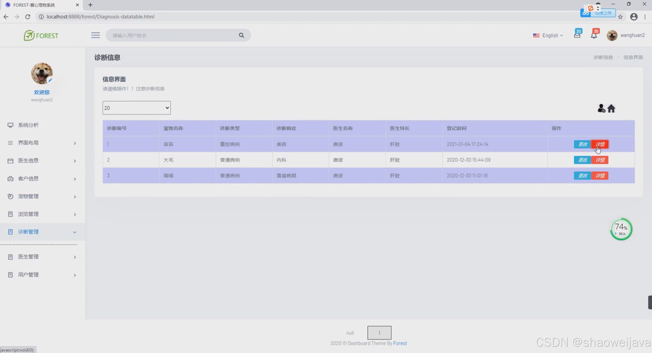The height and width of the screenshot is (353, 652).
Task: Open the notification bell with badge 35
Action: (x=594, y=35)
